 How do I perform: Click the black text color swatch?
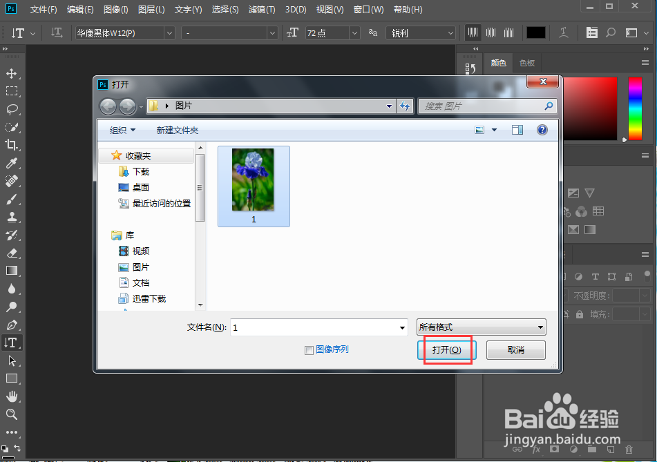coord(535,32)
